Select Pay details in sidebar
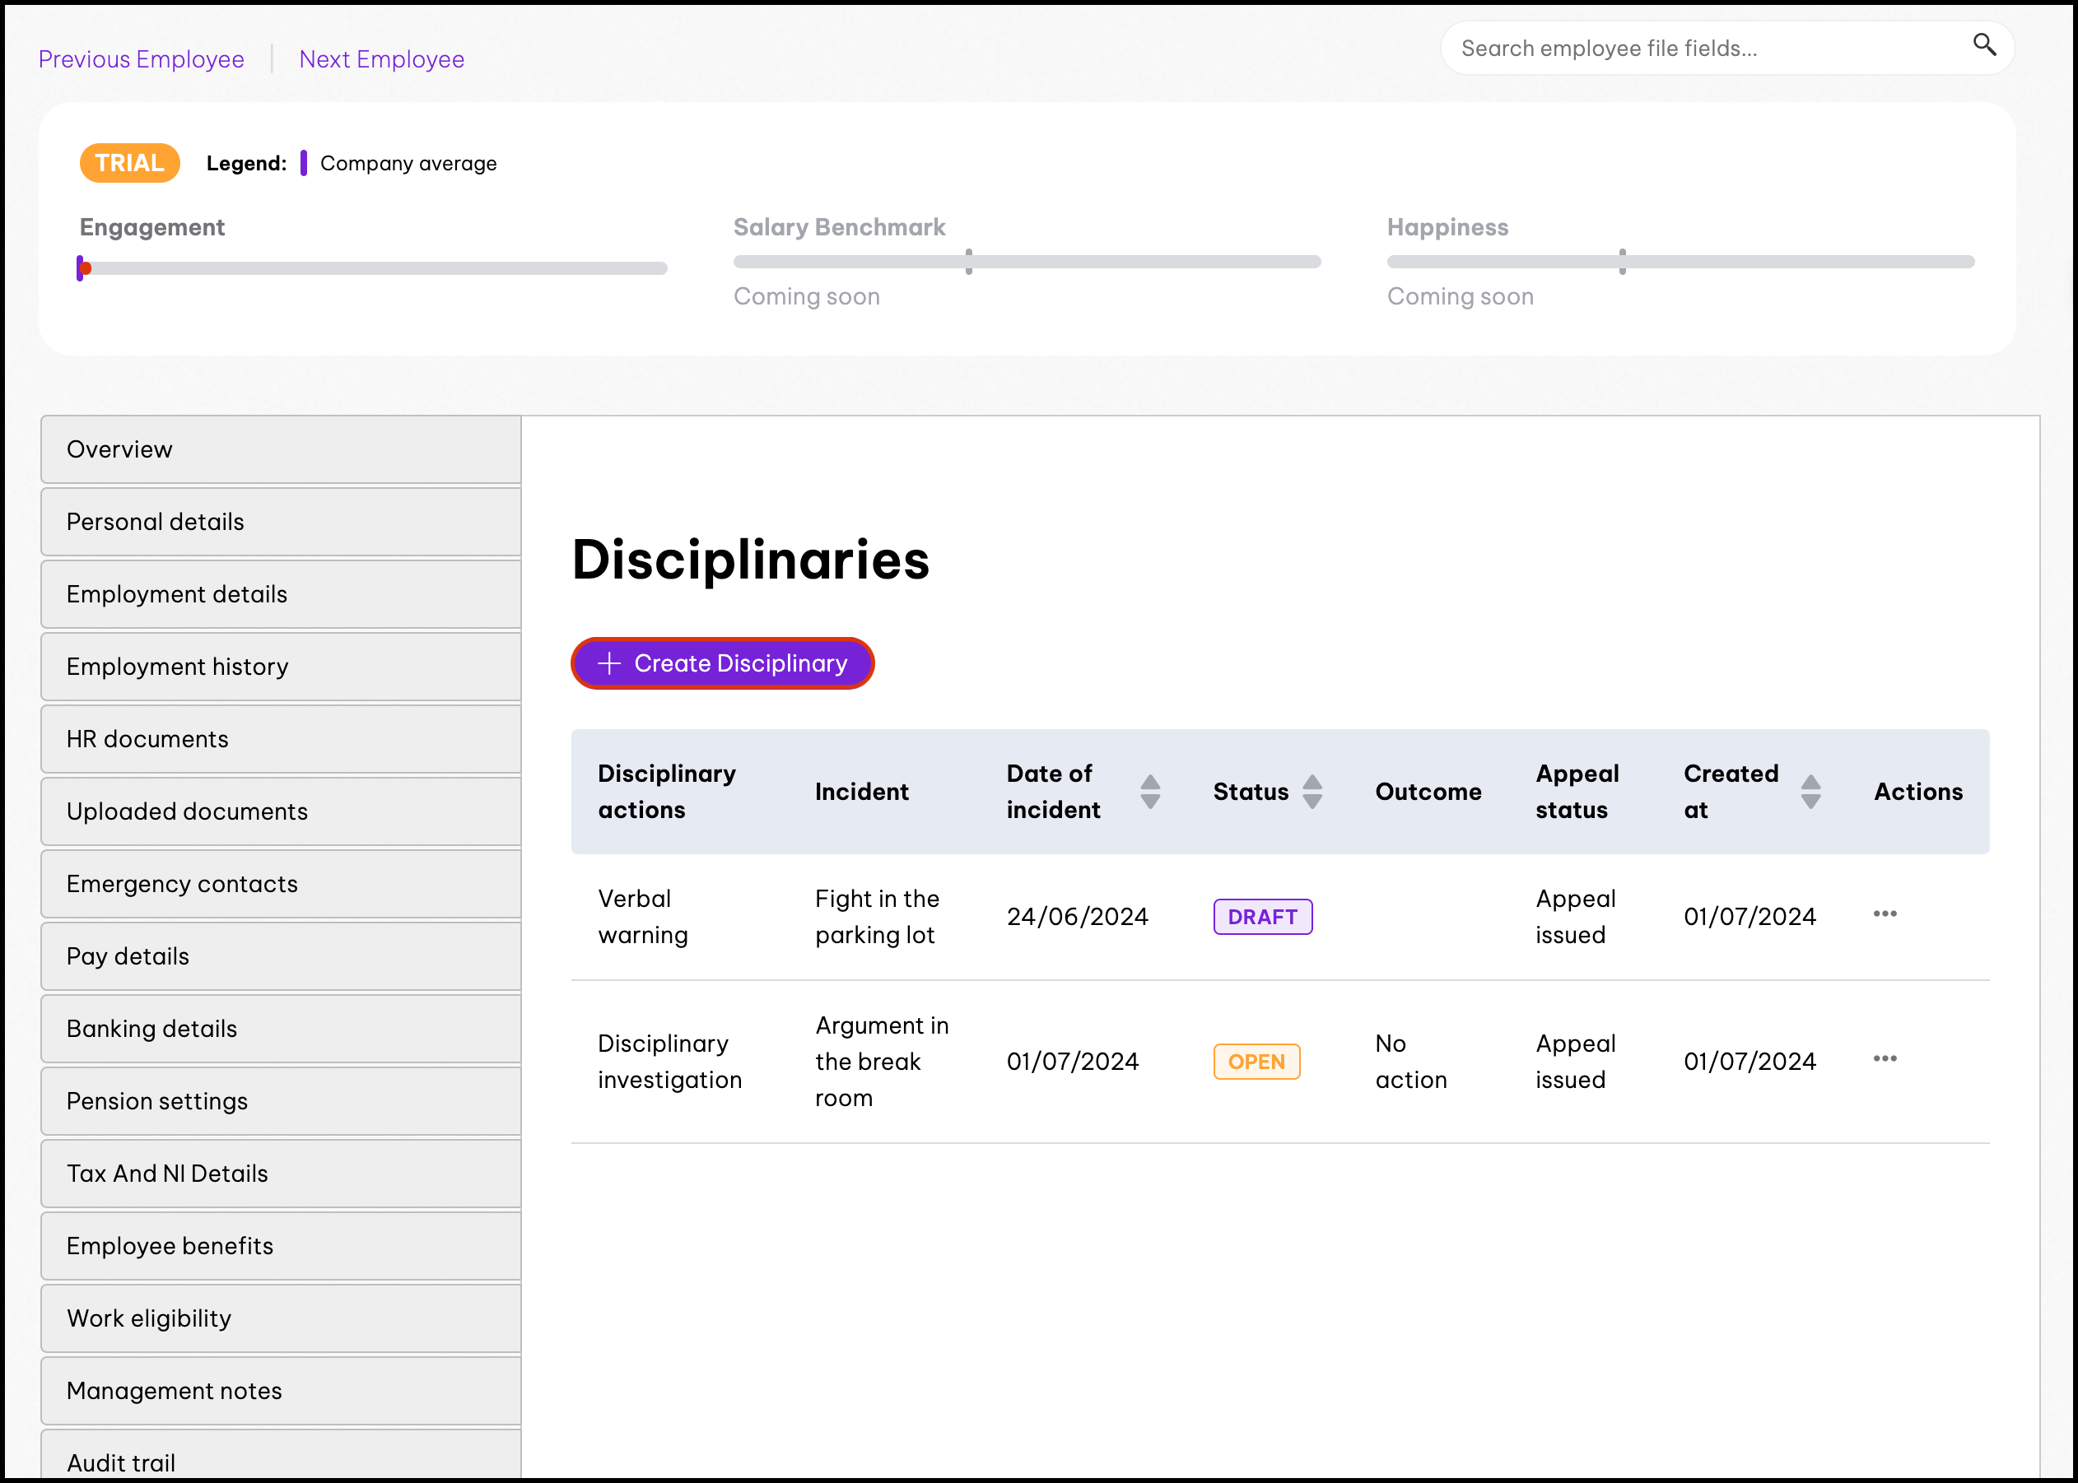The height and width of the screenshot is (1483, 2078). point(281,956)
